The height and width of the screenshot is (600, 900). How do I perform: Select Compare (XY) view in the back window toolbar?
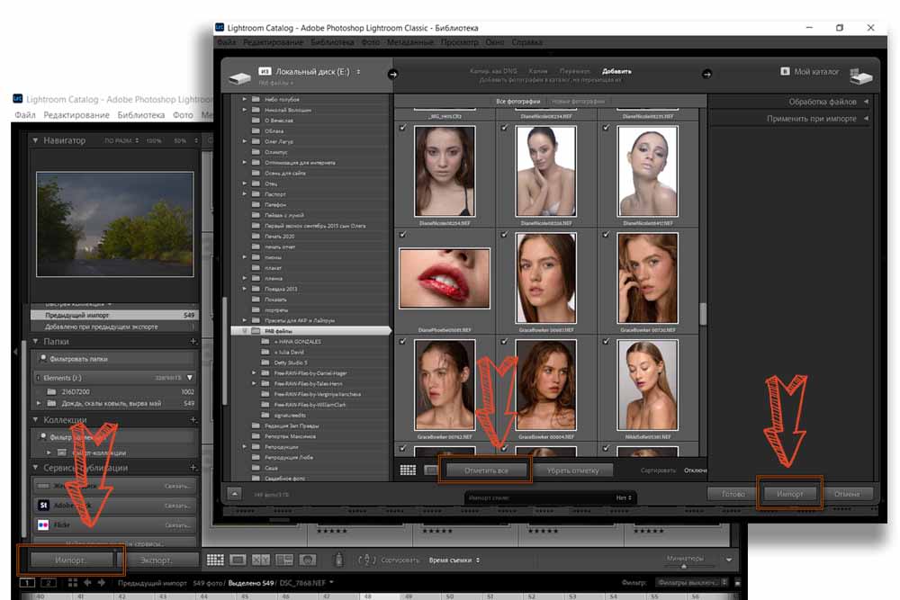coord(261,560)
